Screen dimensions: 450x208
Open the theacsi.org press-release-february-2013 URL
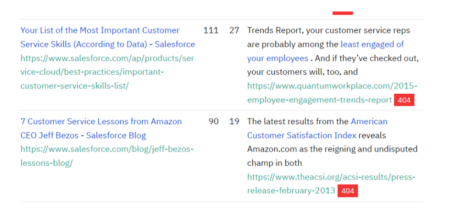click(x=331, y=184)
